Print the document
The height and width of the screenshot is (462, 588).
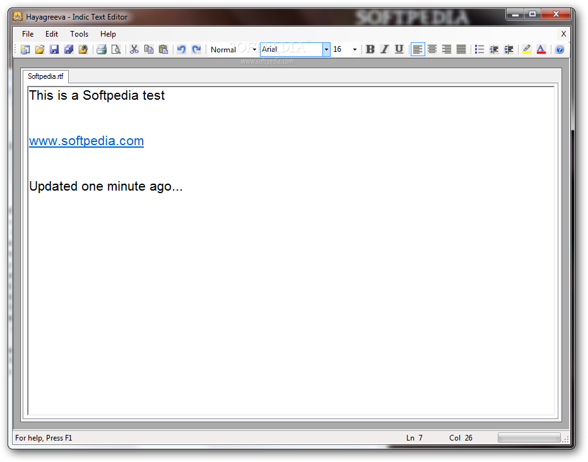pyautogui.click(x=102, y=49)
